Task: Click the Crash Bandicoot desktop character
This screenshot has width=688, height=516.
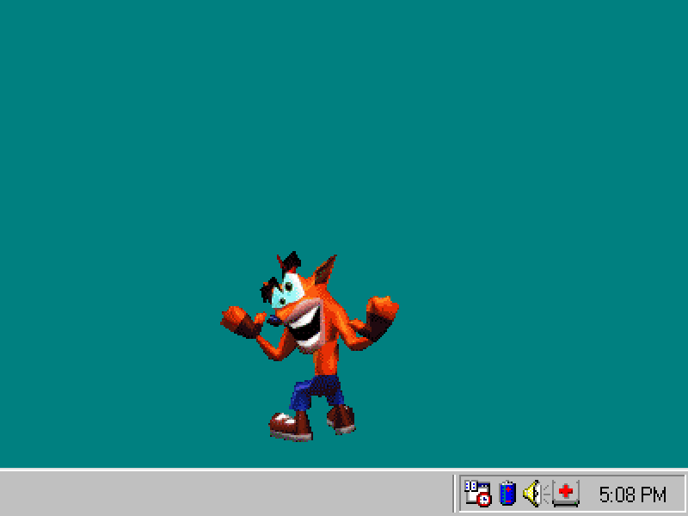Action: pos(310,347)
